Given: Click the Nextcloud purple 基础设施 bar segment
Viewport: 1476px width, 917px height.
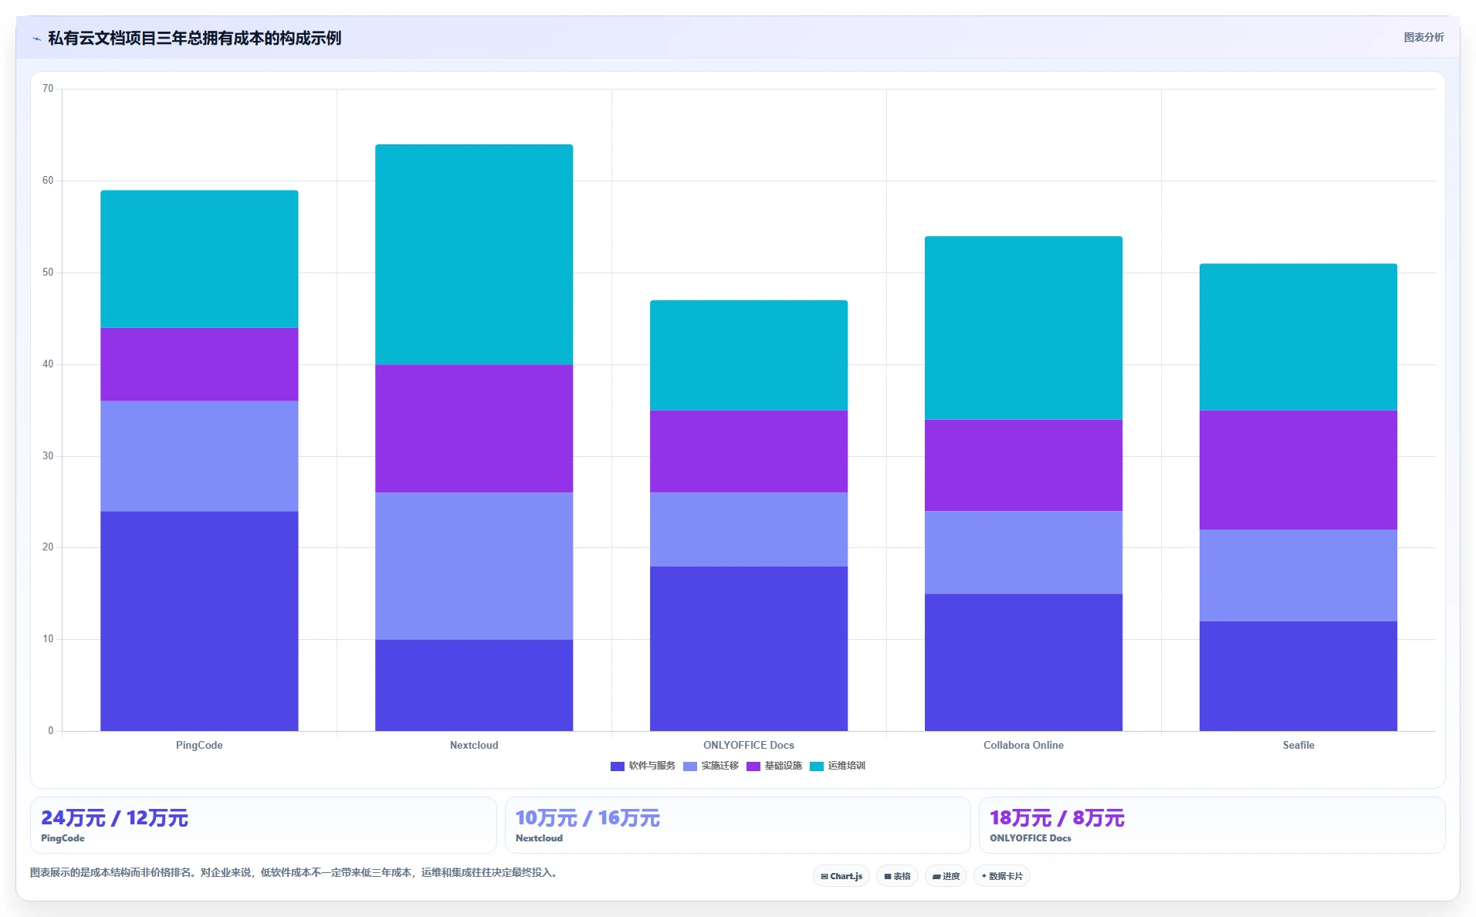Looking at the screenshot, I should tap(474, 428).
